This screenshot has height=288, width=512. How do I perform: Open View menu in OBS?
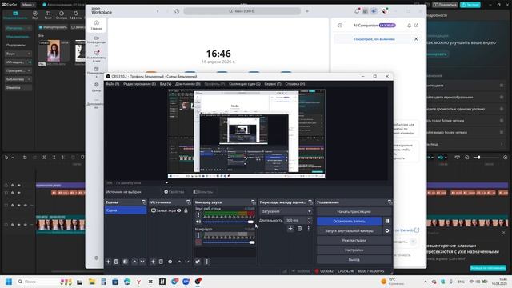tap(166, 84)
